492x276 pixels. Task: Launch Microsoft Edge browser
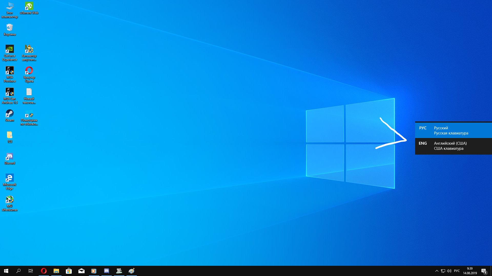[x=9, y=178]
